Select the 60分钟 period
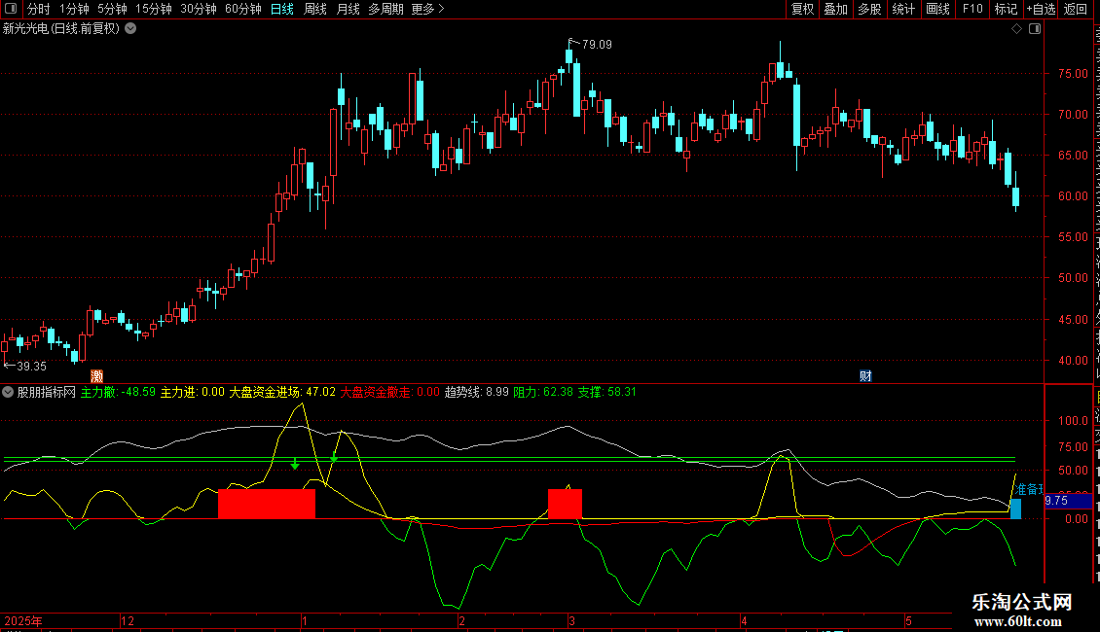 click(x=243, y=9)
